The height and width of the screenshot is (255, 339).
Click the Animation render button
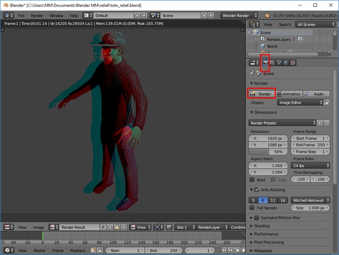pyautogui.click(x=289, y=94)
